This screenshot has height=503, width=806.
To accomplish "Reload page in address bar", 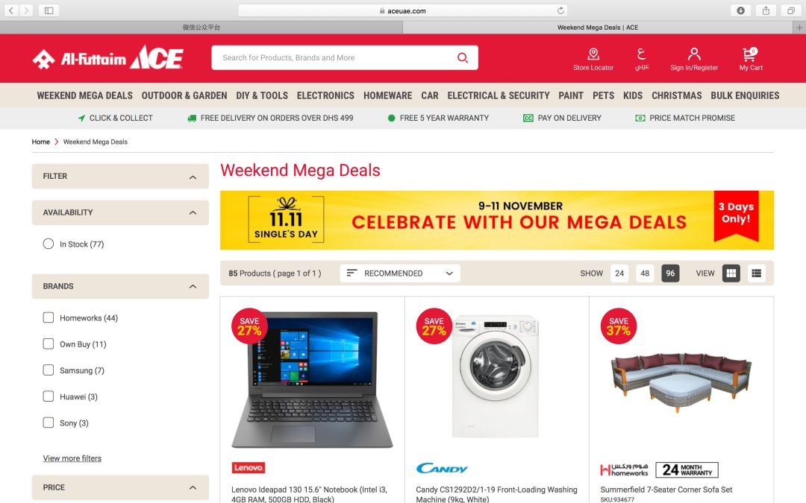I will (560, 10).
